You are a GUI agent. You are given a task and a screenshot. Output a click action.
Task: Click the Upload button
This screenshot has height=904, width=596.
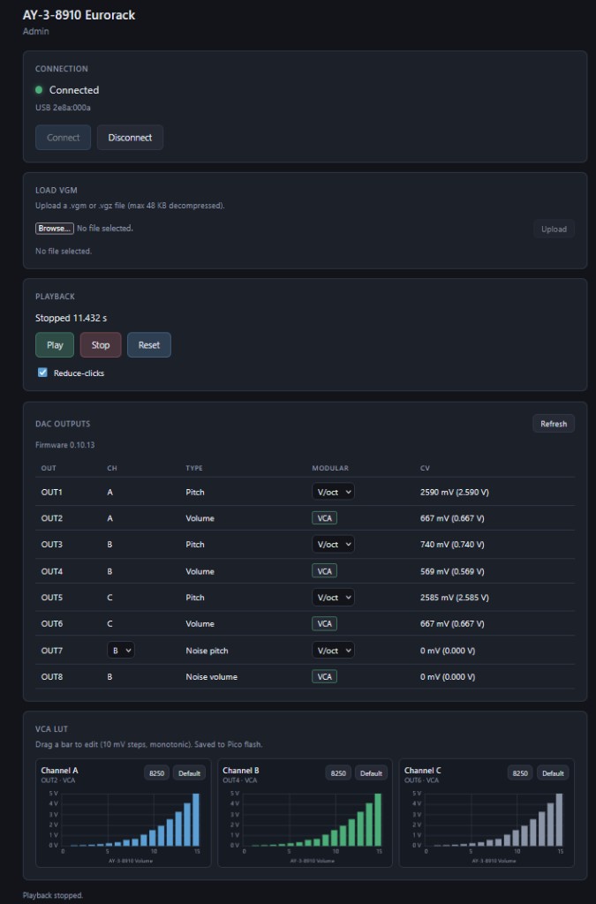pyautogui.click(x=554, y=229)
